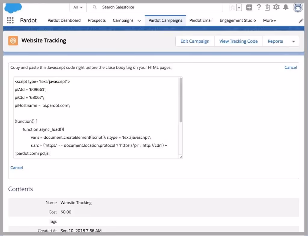
Task: Open the App Launcher grid icon
Action: [x=10, y=20]
